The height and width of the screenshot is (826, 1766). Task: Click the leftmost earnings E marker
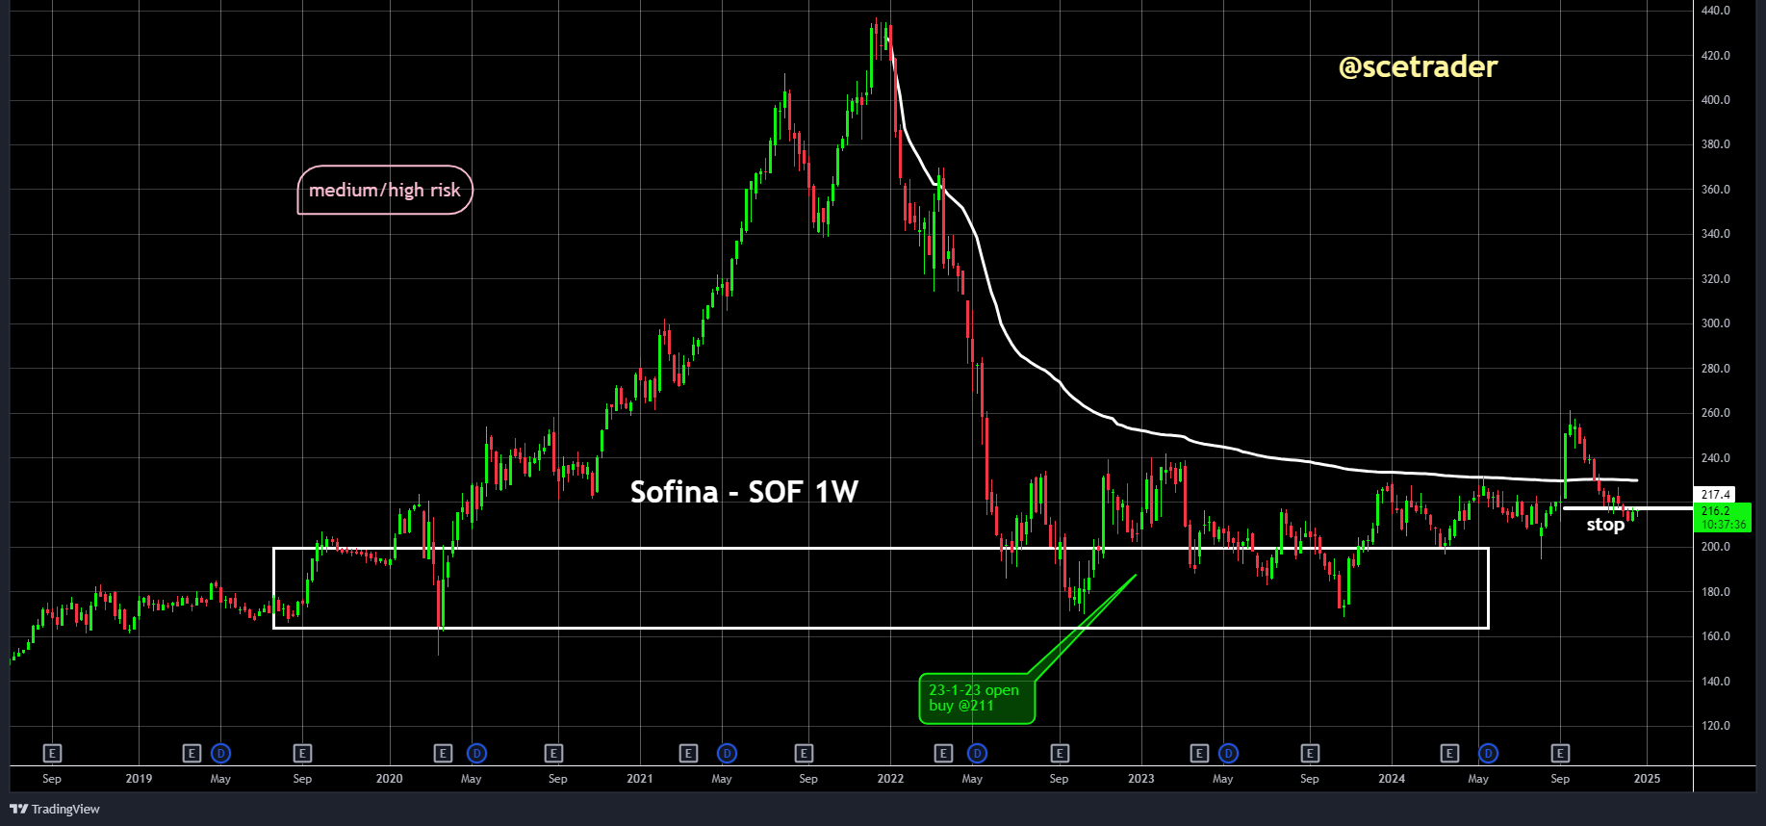point(52,753)
